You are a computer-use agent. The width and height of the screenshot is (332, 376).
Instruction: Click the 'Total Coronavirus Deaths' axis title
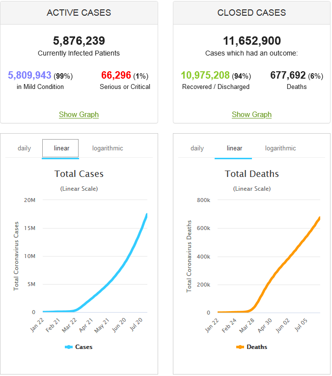click(189, 256)
